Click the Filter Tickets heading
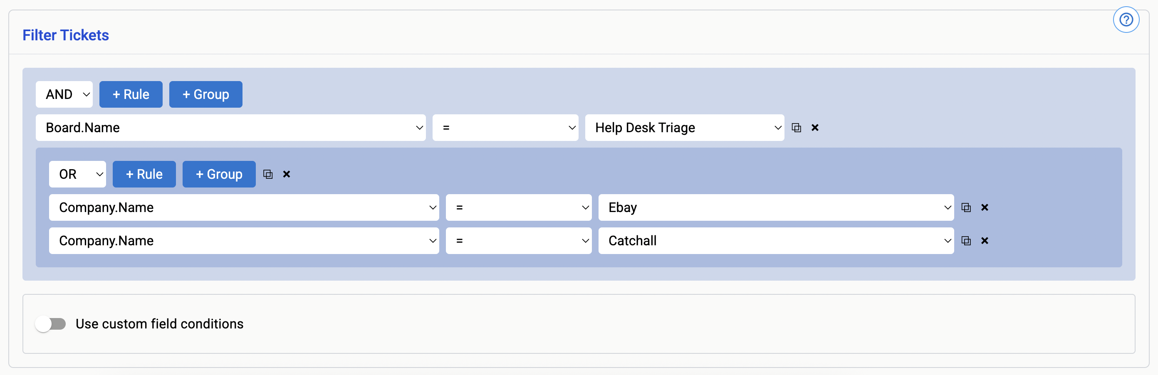This screenshot has height=375, width=1158. click(x=66, y=35)
